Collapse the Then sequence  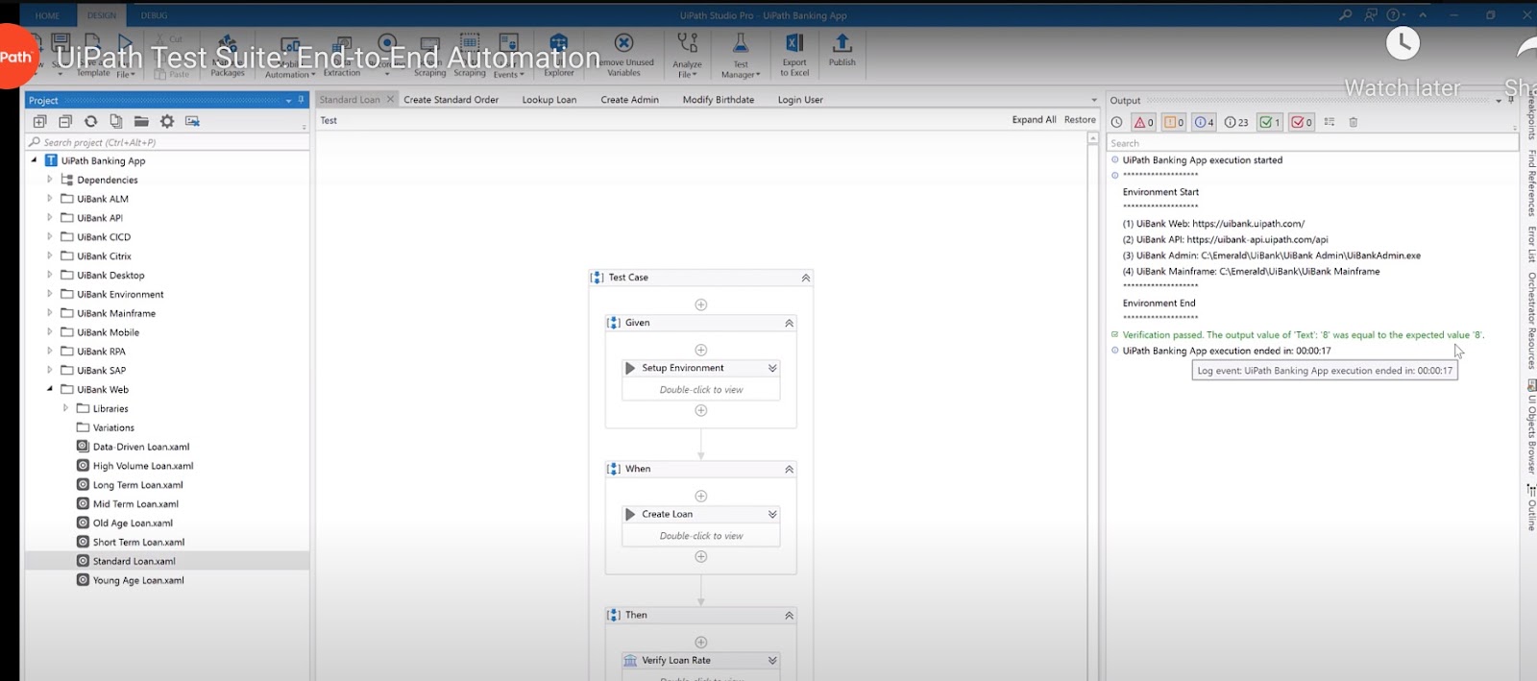790,615
